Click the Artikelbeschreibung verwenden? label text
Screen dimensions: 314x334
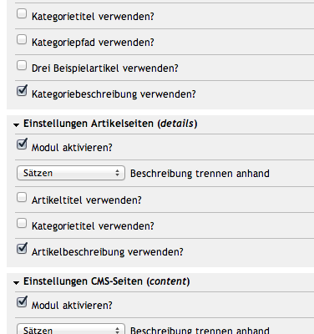tap(108, 252)
